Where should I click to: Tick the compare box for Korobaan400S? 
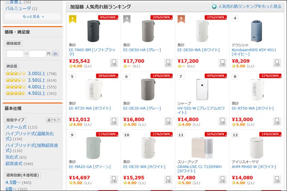(x=276, y=63)
